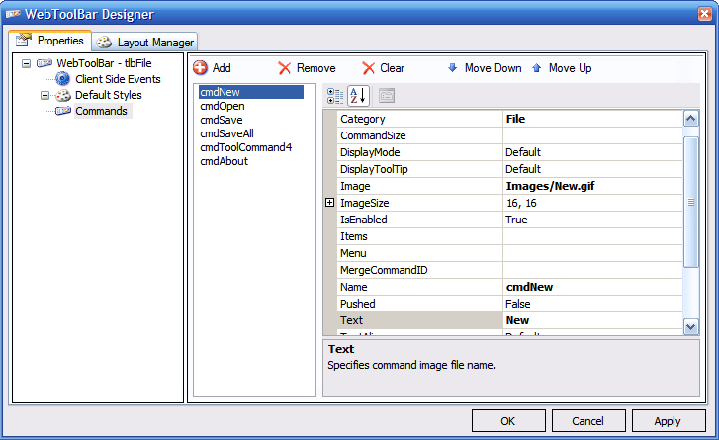This screenshot has width=719, height=440.
Task: Collapse the WebToolBar - tlbFile node
Action: [26, 63]
